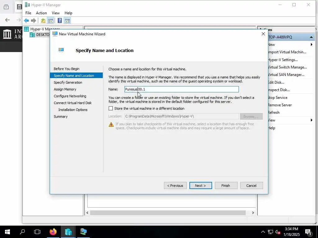Click Refresh in Actions pane

tap(274, 112)
